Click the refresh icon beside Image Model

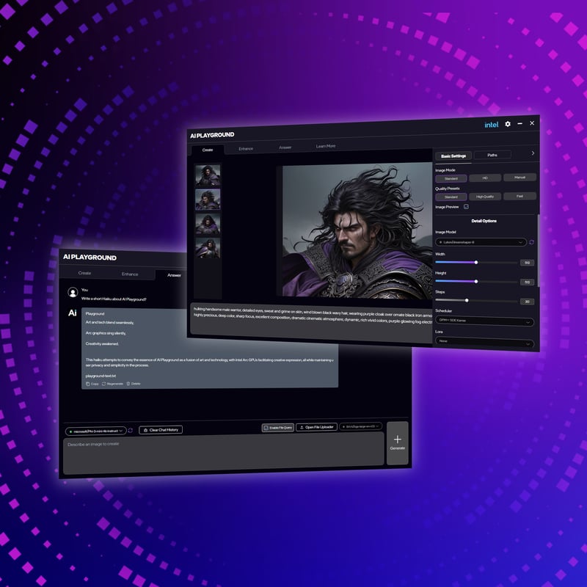pos(532,241)
